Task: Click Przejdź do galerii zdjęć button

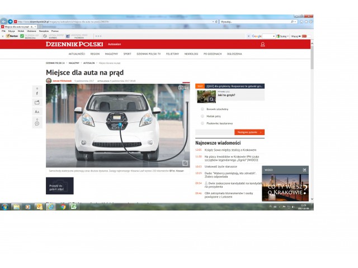Action: pos(59,186)
